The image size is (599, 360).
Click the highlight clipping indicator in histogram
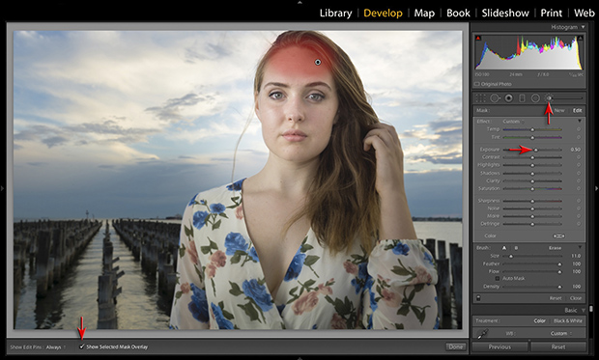[x=580, y=39]
